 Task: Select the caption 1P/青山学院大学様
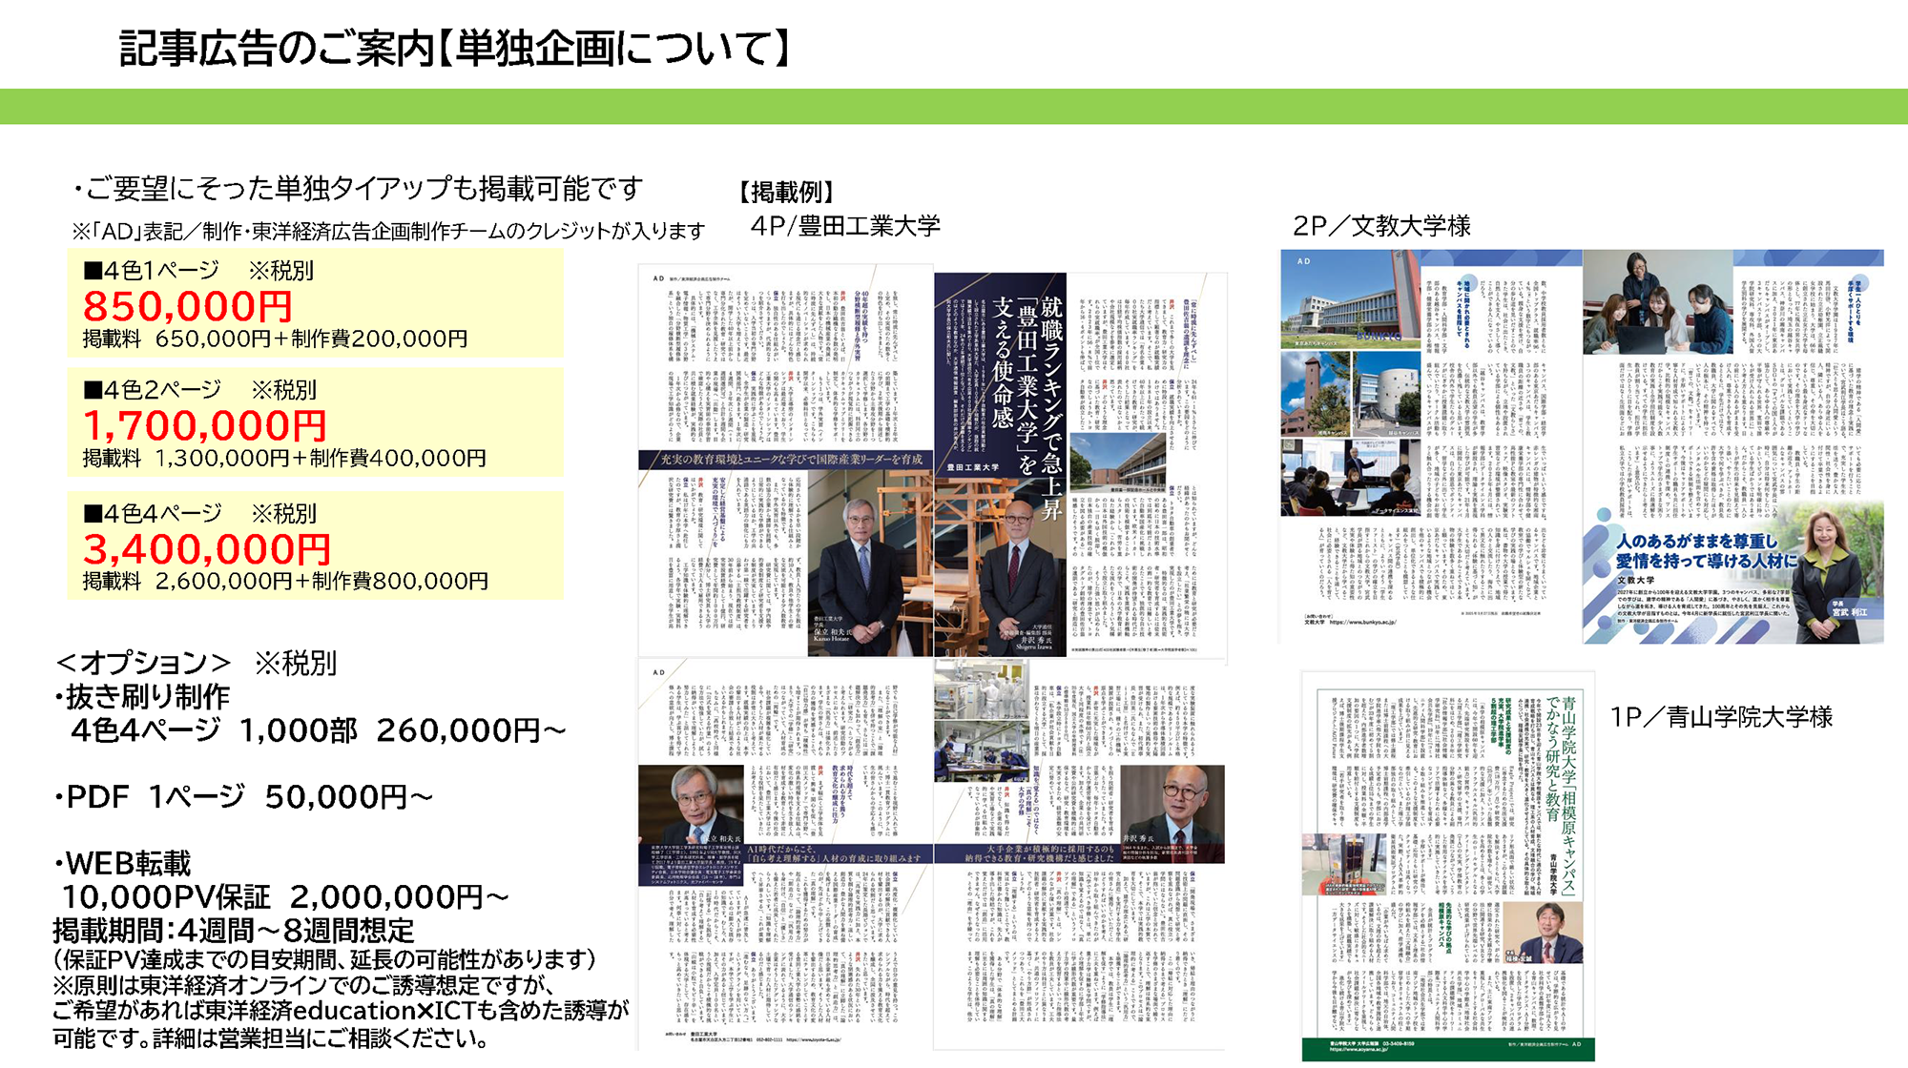coord(1721,717)
